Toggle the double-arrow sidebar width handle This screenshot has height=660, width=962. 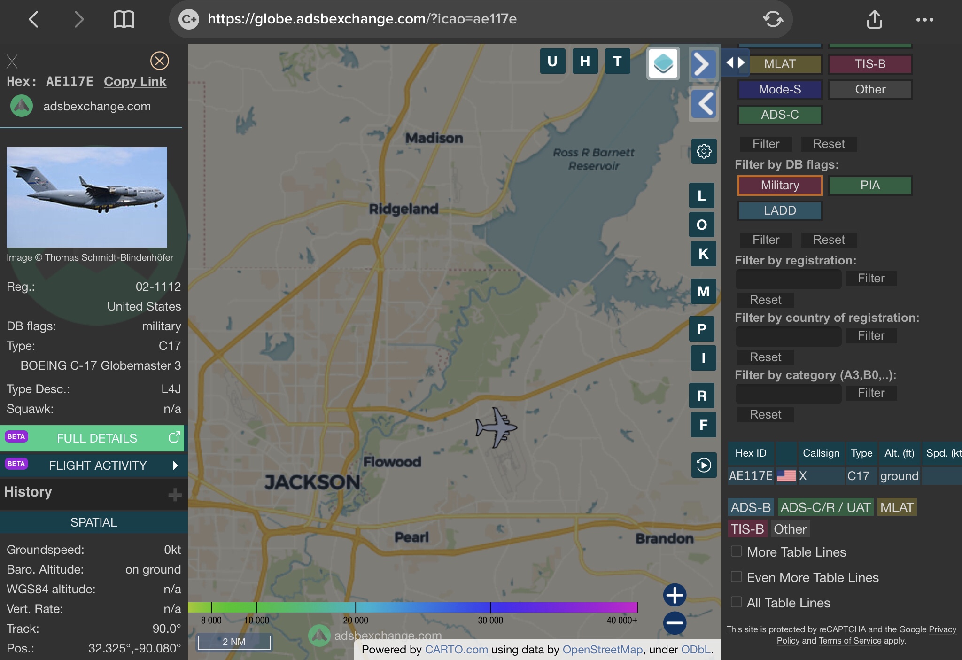(x=735, y=62)
